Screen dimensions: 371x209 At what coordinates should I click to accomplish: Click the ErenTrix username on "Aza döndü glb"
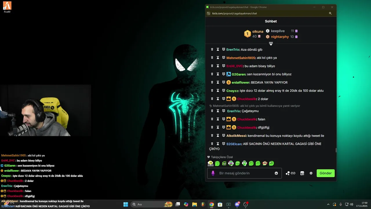click(x=233, y=50)
